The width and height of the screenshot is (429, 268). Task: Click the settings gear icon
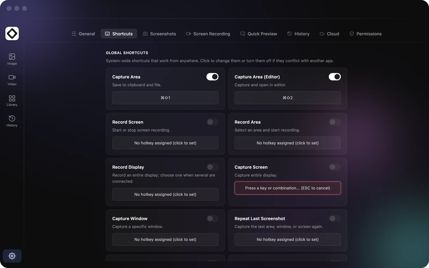pyautogui.click(x=12, y=256)
